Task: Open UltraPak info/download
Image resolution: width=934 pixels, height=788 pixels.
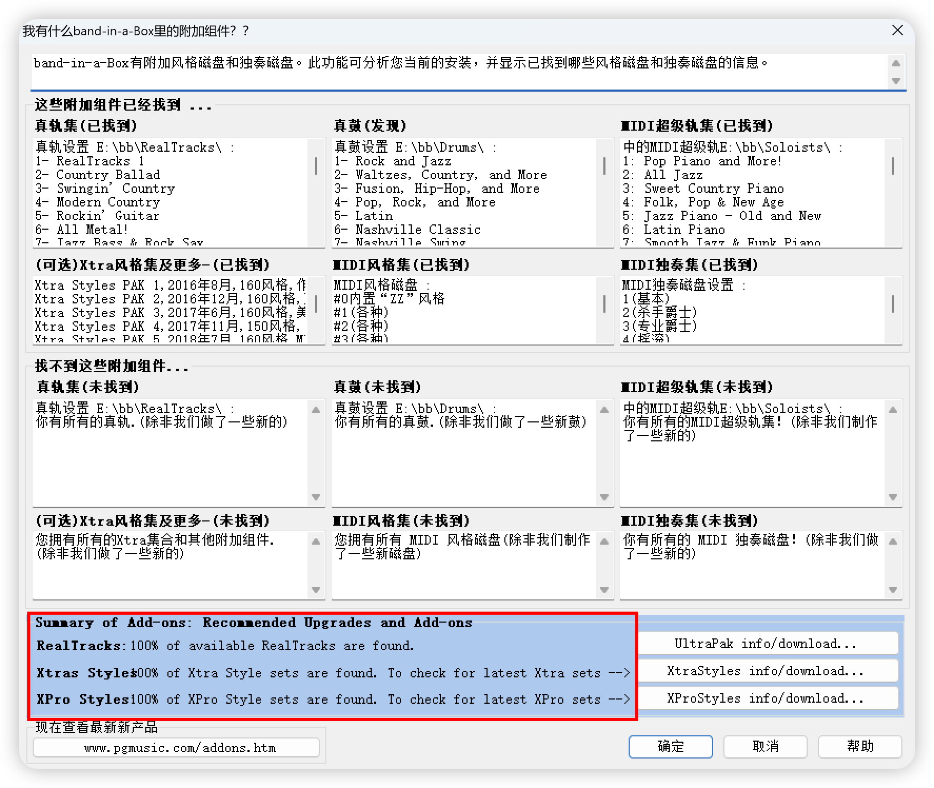Action: click(768, 644)
